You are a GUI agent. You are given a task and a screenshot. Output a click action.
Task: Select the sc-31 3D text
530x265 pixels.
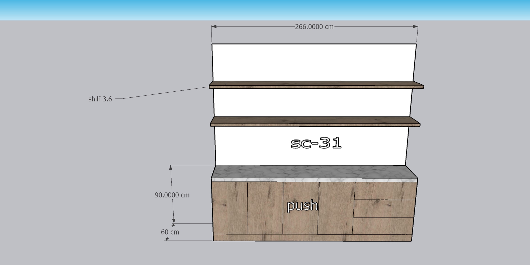pyautogui.click(x=316, y=143)
